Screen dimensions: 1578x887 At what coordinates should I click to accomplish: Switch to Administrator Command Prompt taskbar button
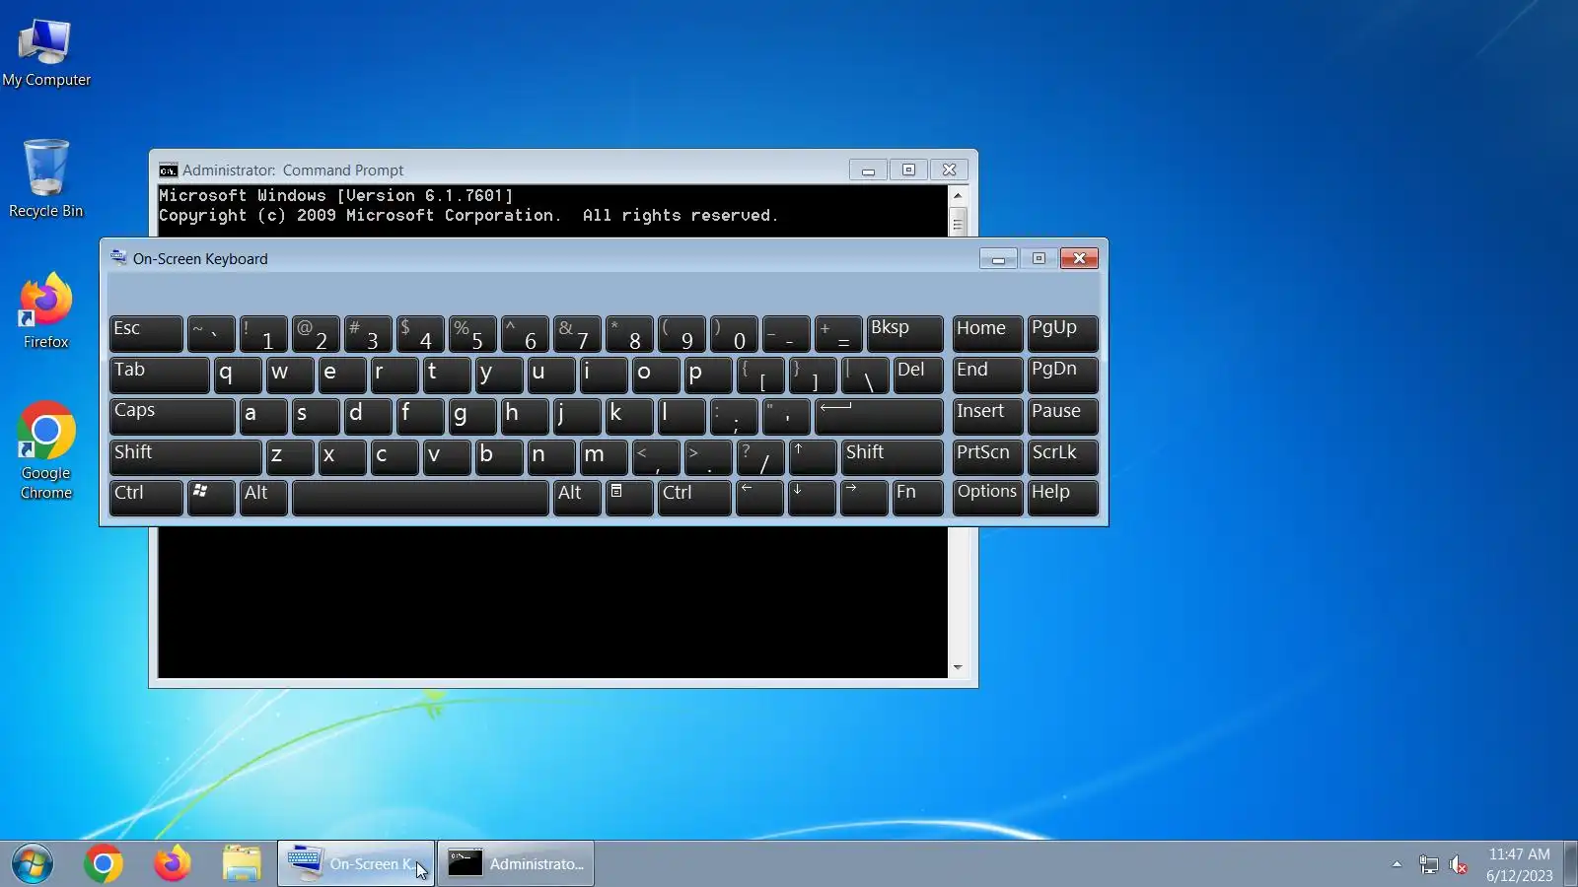tap(516, 864)
